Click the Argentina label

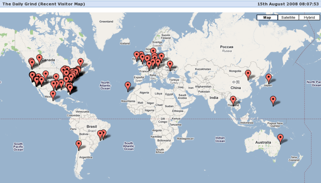click(x=86, y=157)
